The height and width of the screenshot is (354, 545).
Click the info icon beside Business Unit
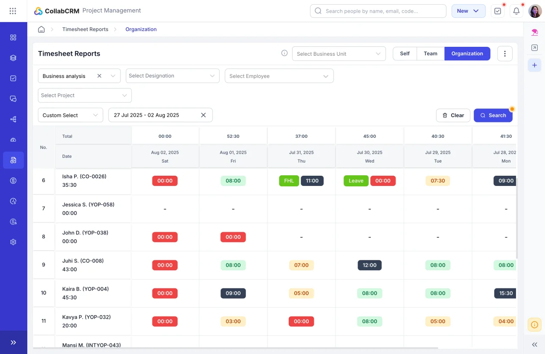284,53
